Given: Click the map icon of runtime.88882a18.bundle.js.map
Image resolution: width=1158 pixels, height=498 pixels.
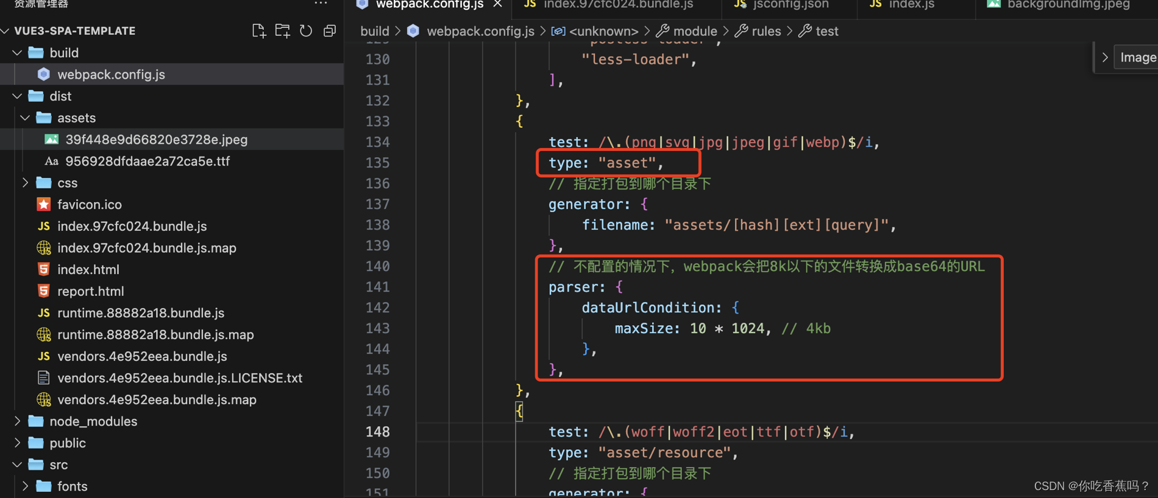Looking at the screenshot, I should point(43,334).
